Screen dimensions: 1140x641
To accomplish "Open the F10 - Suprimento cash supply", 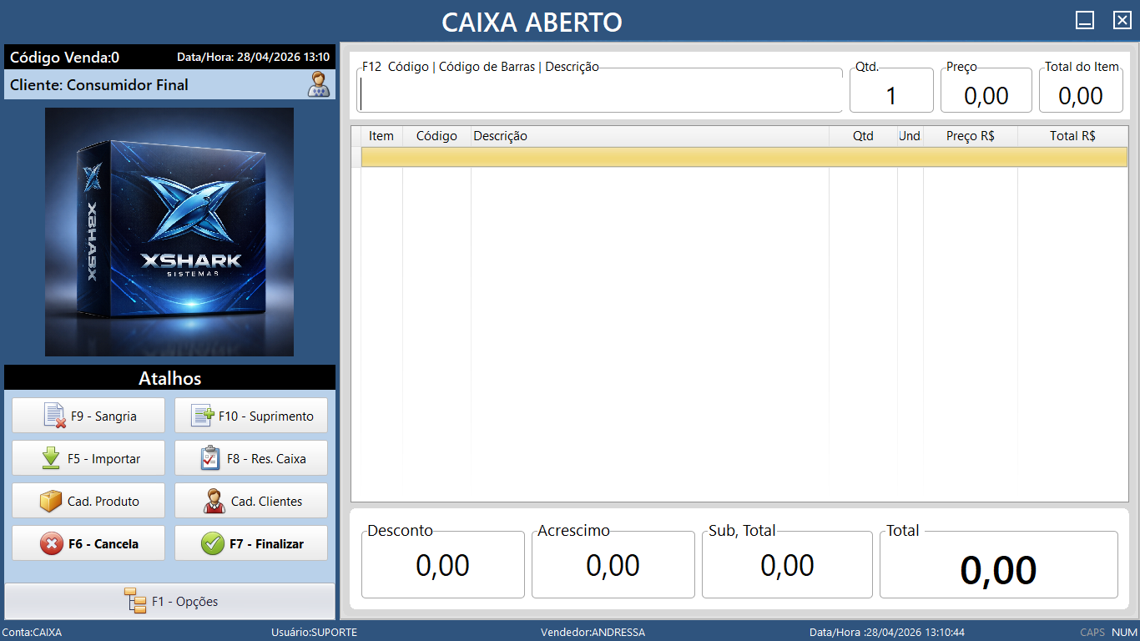I will (x=251, y=416).
